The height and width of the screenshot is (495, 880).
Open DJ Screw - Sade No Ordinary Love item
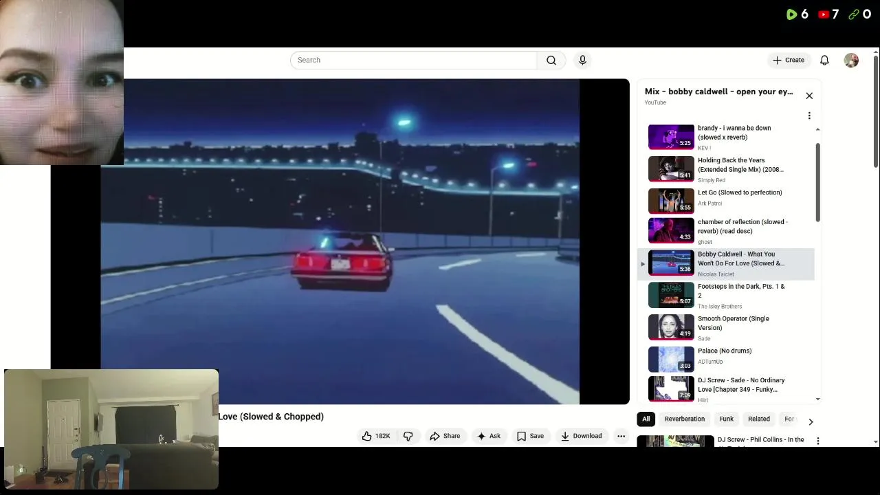(x=726, y=388)
